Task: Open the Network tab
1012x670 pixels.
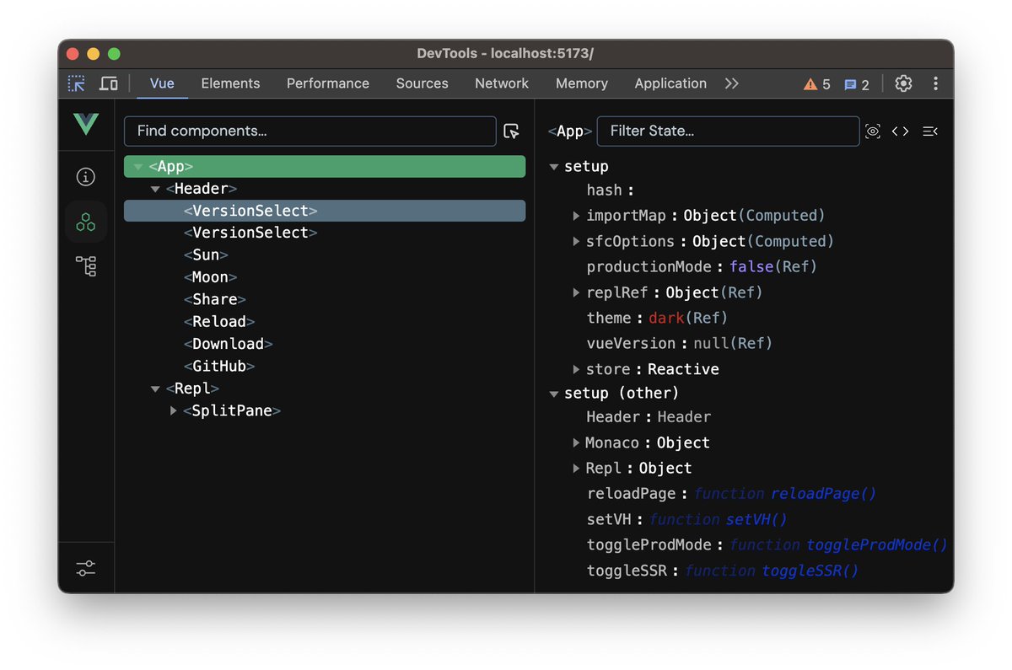Action: (x=502, y=83)
